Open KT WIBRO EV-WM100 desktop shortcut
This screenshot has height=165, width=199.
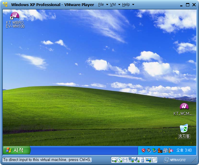pyautogui.click(x=15, y=20)
